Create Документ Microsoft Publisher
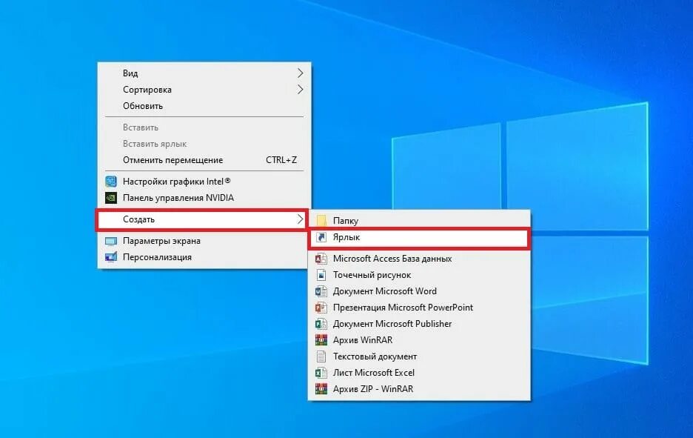 (419, 324)
